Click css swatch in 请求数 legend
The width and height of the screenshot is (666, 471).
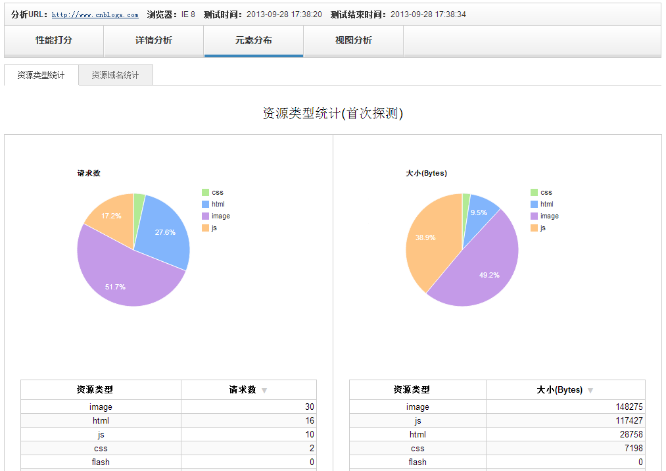pos(206,193)
